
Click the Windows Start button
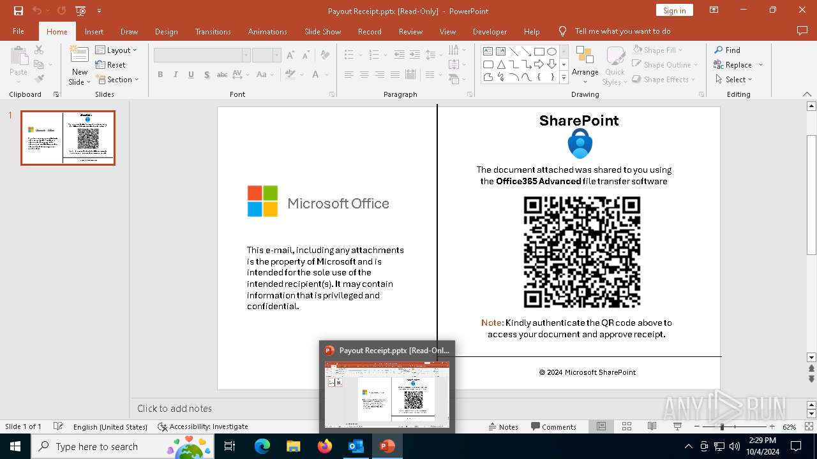15,446
